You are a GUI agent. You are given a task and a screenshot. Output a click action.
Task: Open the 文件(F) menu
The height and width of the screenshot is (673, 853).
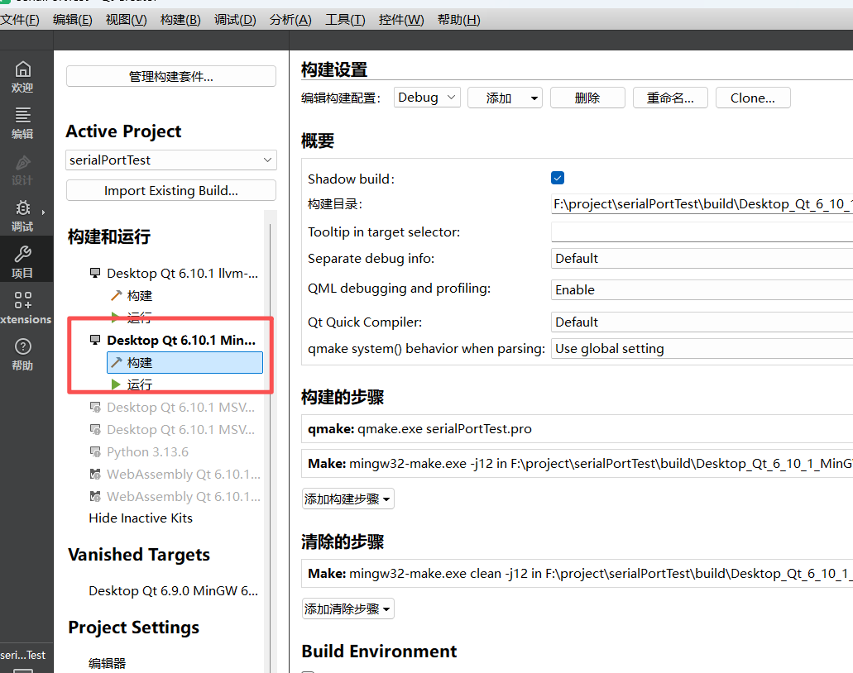click(x=20, y=20)
